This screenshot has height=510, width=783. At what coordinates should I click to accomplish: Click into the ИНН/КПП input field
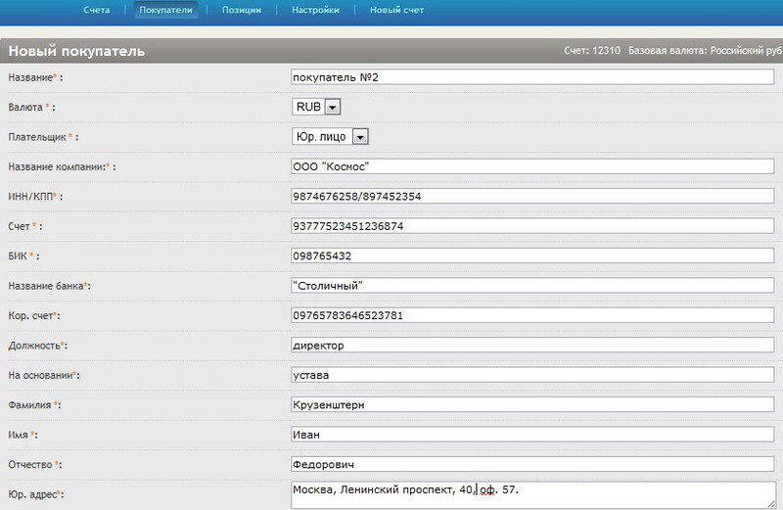tap(532, 196)
